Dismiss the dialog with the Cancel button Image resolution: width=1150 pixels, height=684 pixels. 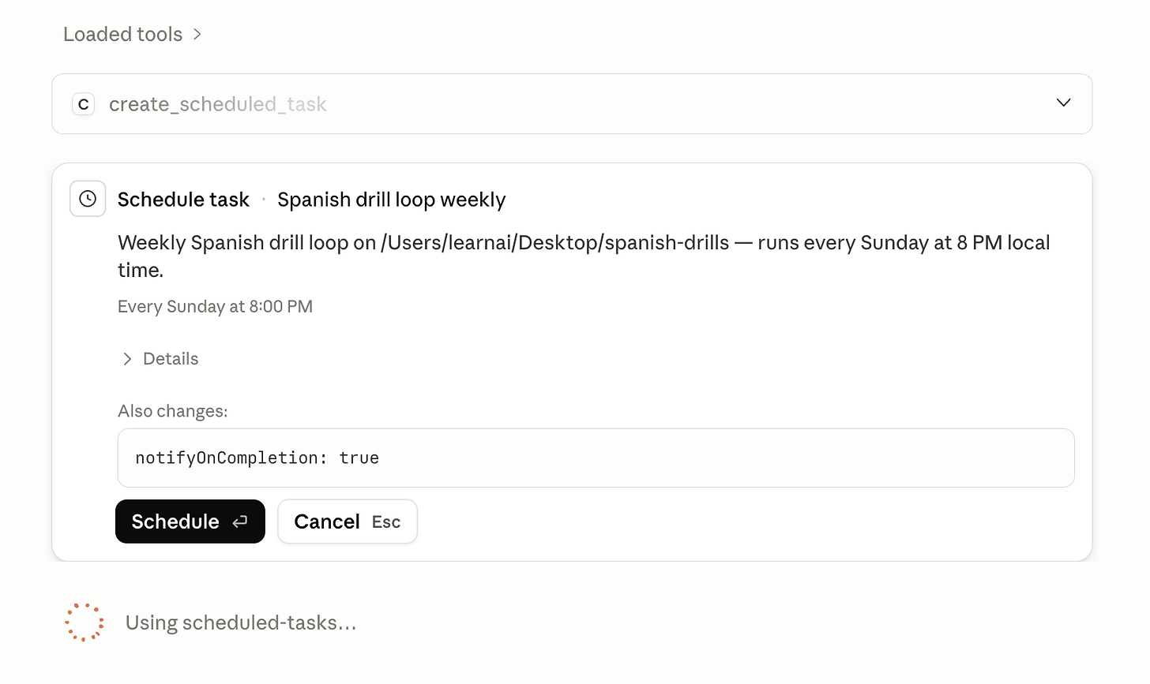pyautogui.click(x=348, y=521)
